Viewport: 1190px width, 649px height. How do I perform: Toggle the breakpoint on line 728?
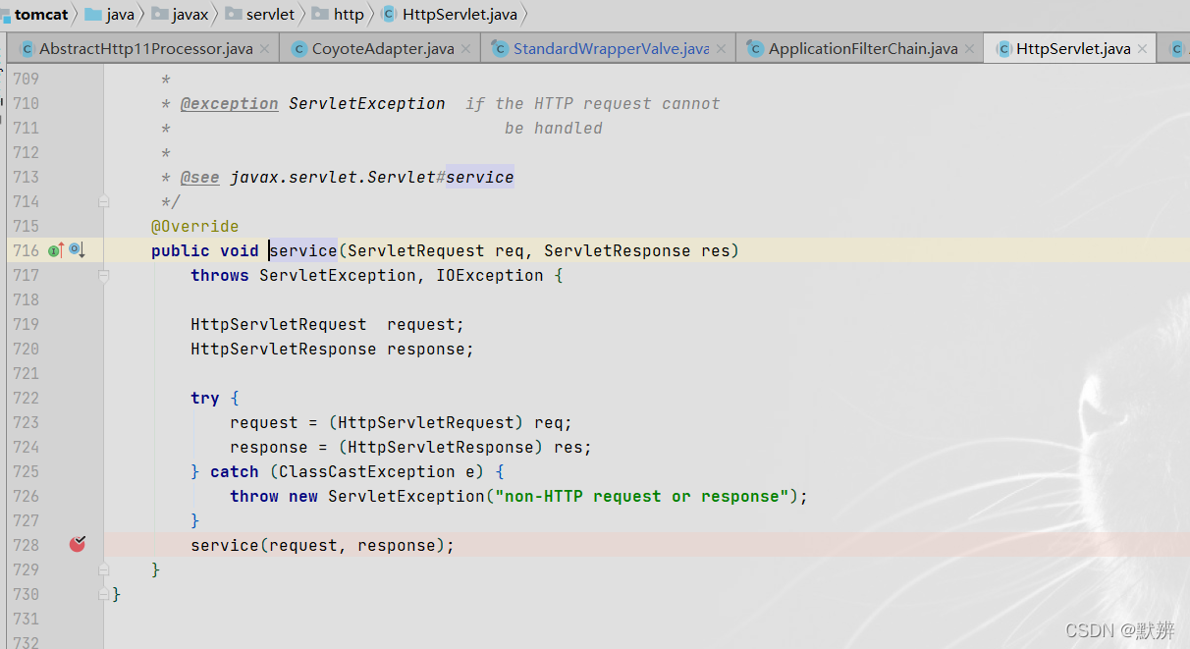click(x=78, y=544)
